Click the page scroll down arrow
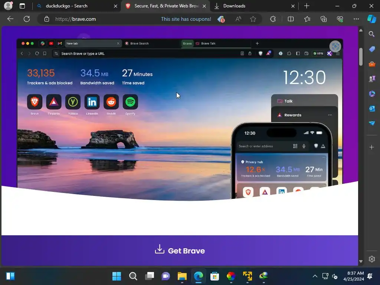380x285 pixels. point(361,261)
